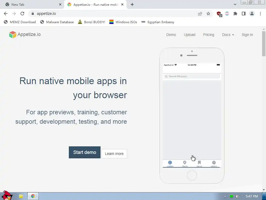The width and height of the screenshot is (266, 200).
Task: Click the green tray icon
Action: (x=231, y=196)
